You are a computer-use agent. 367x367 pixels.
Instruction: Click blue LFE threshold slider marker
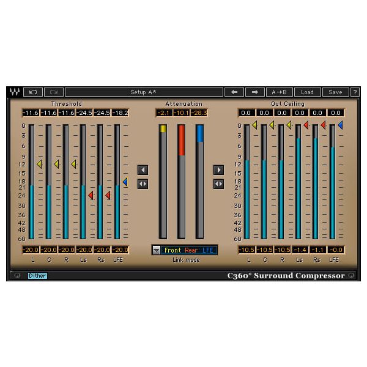point(125,182)
